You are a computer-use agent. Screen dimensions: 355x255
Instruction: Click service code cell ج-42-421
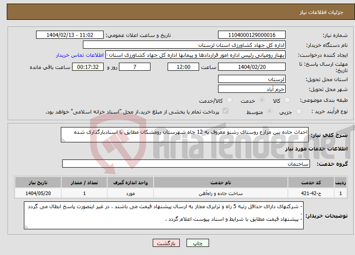311,193
